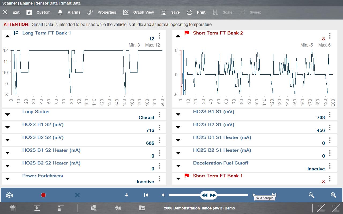The height and width of the screenshot is (214, 343).
Task: Save the data with the Save icon
Action: coord(163,12)
